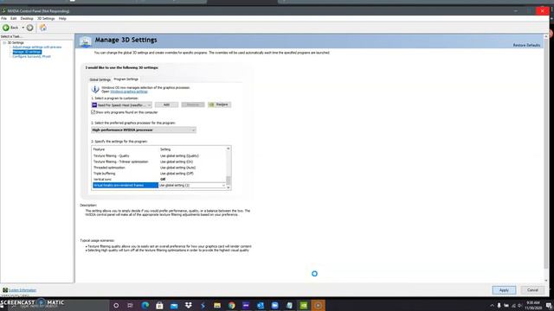Viewport: 554px width, 311px height.
Task: Select Texture filtering - Trilinear optimization row
Action: tap(158, 162)
